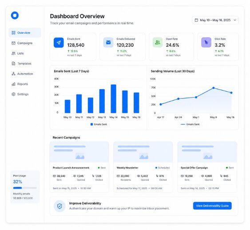250x230 pixels.
Task: Click the Lists people icon
Action: click(x=14, y=53)
